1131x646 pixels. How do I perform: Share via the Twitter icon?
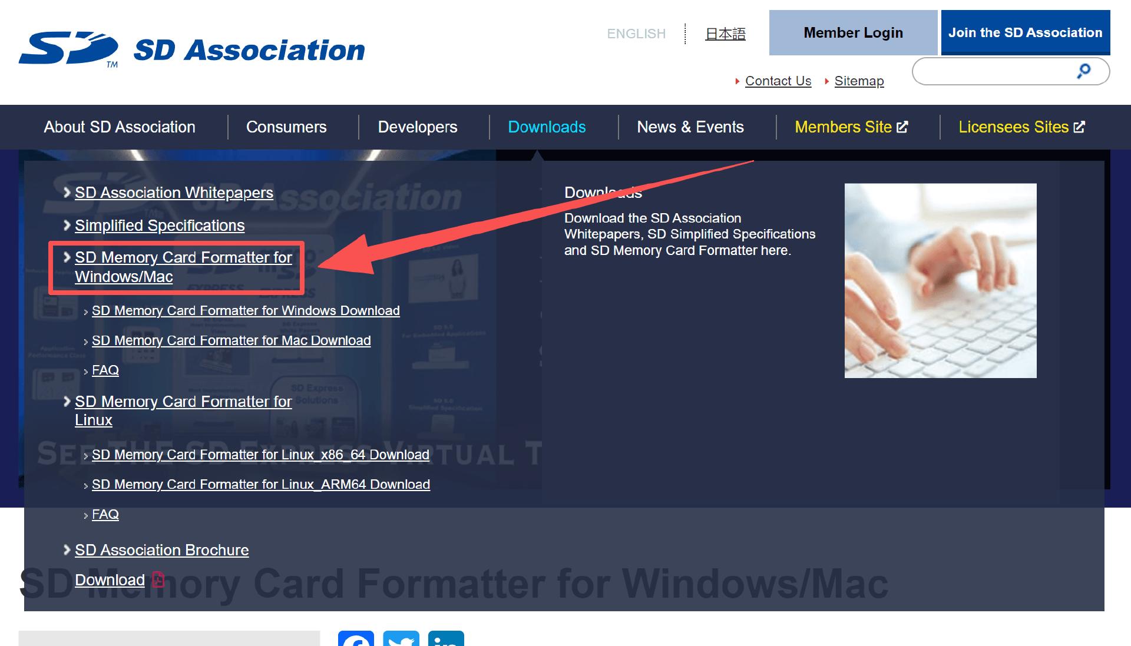point(401,638)
